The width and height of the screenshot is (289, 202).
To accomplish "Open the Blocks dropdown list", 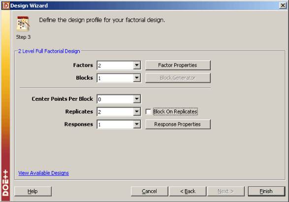I will click(137, 78).
